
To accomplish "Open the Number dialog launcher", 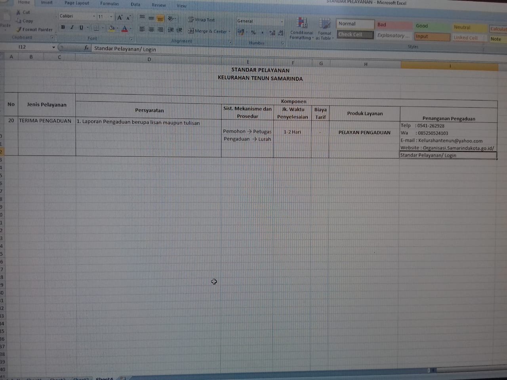I will click(x=282, y=43).
